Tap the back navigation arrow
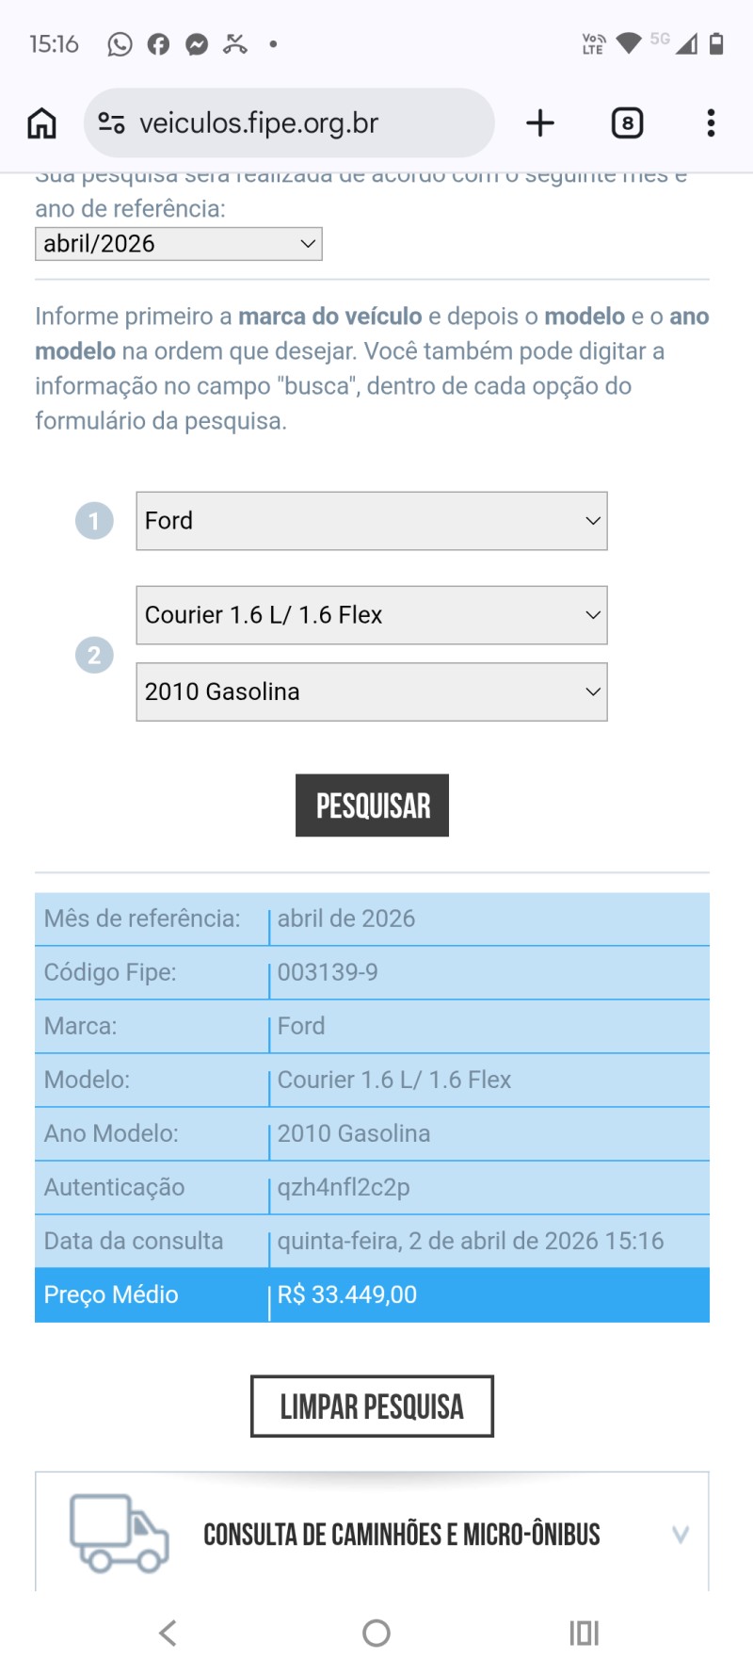 [x=168, y=1634]
